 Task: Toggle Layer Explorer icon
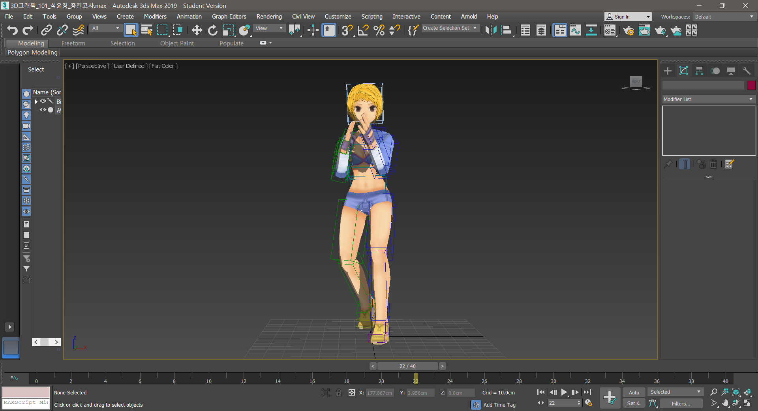(541, 30)
